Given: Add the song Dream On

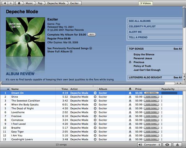Looking at the screenshot, I should pos(151,93).
